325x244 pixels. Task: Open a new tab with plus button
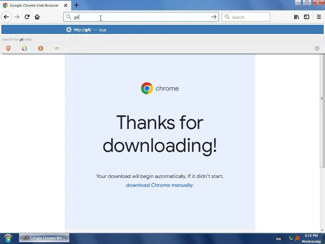click(76, 5)
